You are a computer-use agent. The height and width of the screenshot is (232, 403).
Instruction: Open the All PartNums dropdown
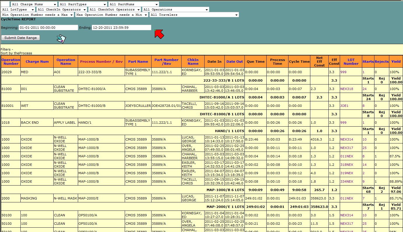coord(133,4)
